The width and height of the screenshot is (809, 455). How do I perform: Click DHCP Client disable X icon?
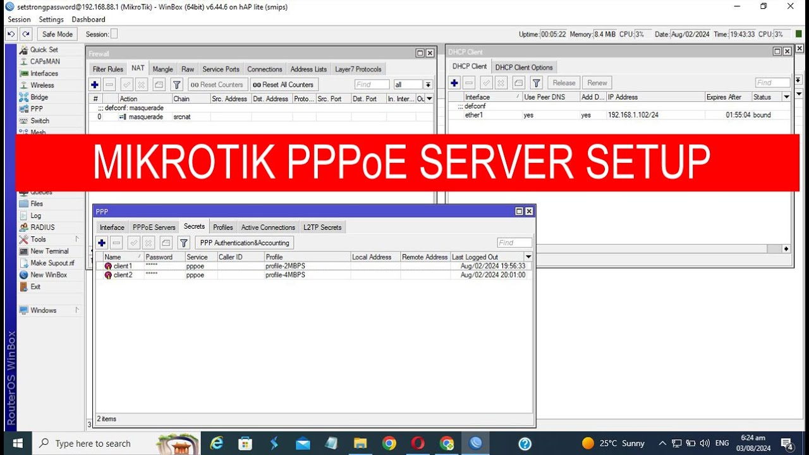tap(501, 83)
